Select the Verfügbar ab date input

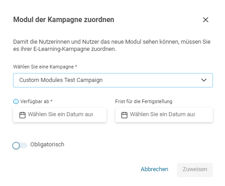[x=60, y=115]
